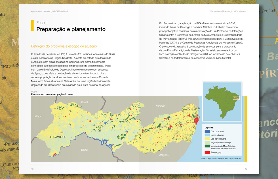Click the Brazil inset locator map
Viewport: 278px width, 179px height.
222,102
